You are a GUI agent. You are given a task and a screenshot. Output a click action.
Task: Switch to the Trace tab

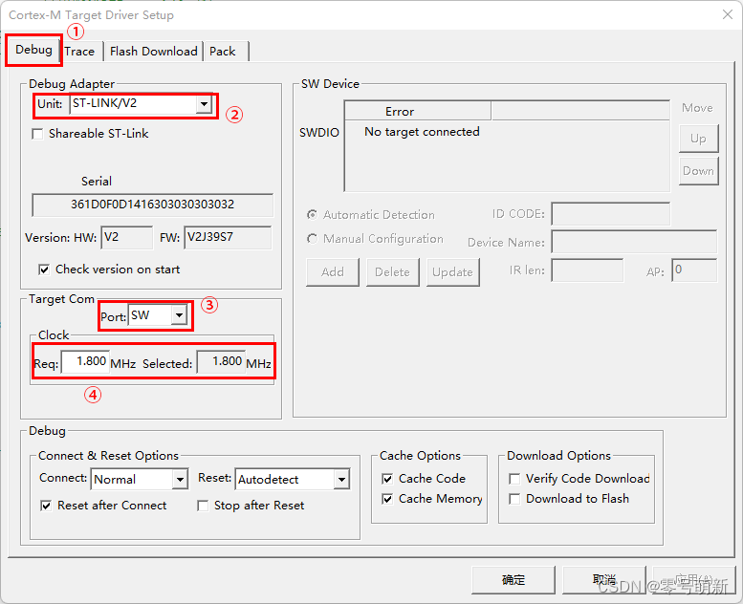(79, 52)
